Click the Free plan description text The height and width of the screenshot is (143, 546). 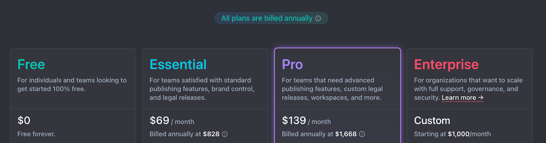click(x=72, y=84)
